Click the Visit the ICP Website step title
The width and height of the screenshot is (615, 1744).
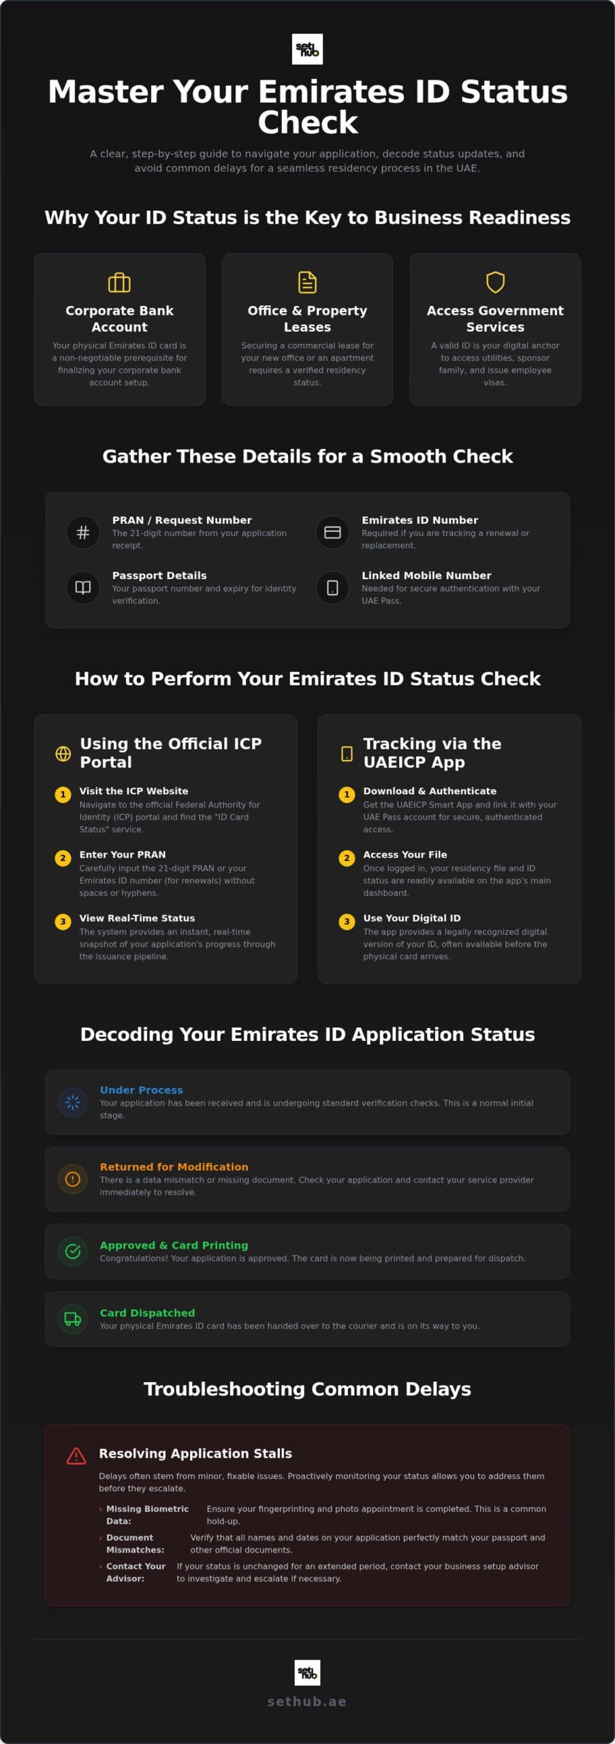click(133, 791)
